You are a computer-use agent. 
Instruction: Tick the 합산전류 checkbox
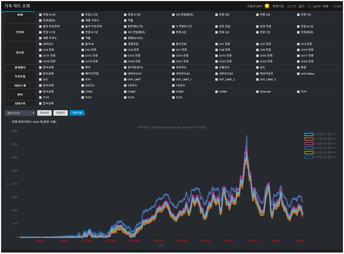173,44
